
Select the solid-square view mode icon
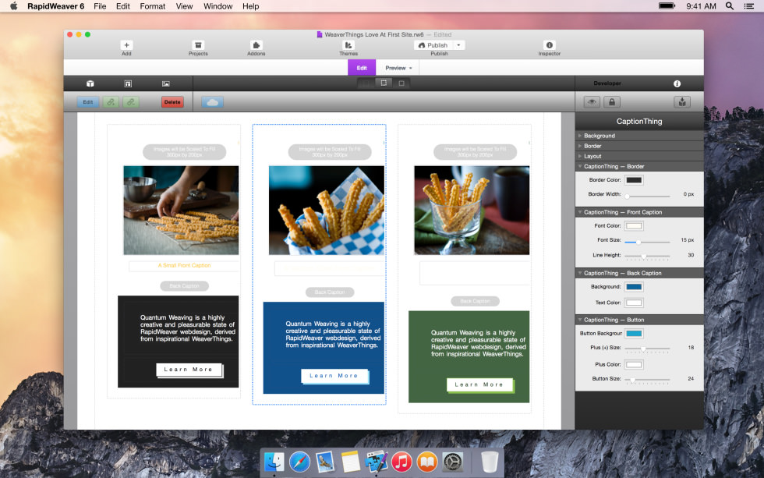pos(401,83)
